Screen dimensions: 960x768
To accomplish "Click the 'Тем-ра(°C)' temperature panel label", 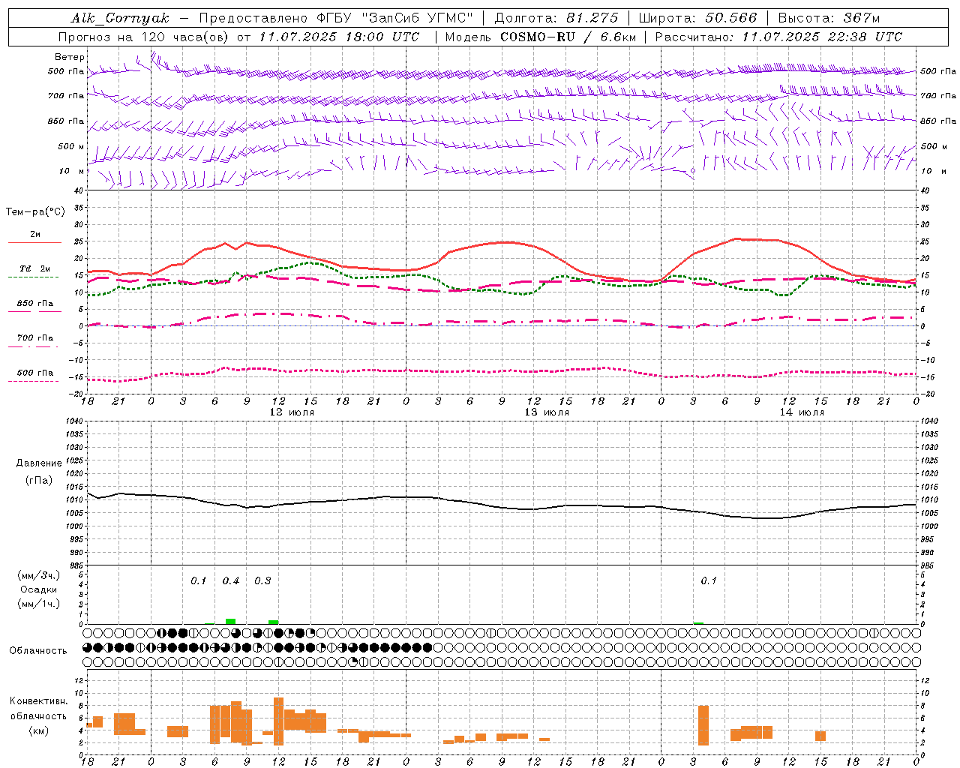I will [x=35, y=212].
